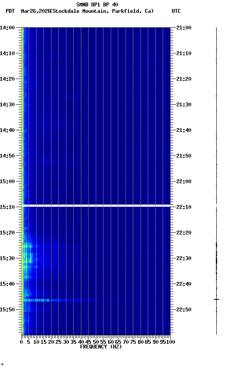235x369 pixels.
Task: Click the '80' frequency axis label
Action: (140, 342)
